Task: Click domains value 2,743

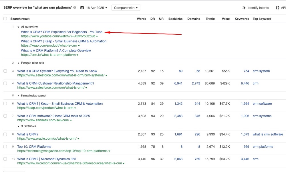Action: pyautogui.click(x=196, y=84)
